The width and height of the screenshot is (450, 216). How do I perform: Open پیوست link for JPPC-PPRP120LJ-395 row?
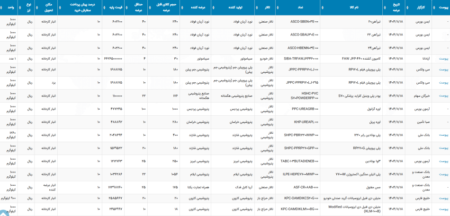[443, 83]
